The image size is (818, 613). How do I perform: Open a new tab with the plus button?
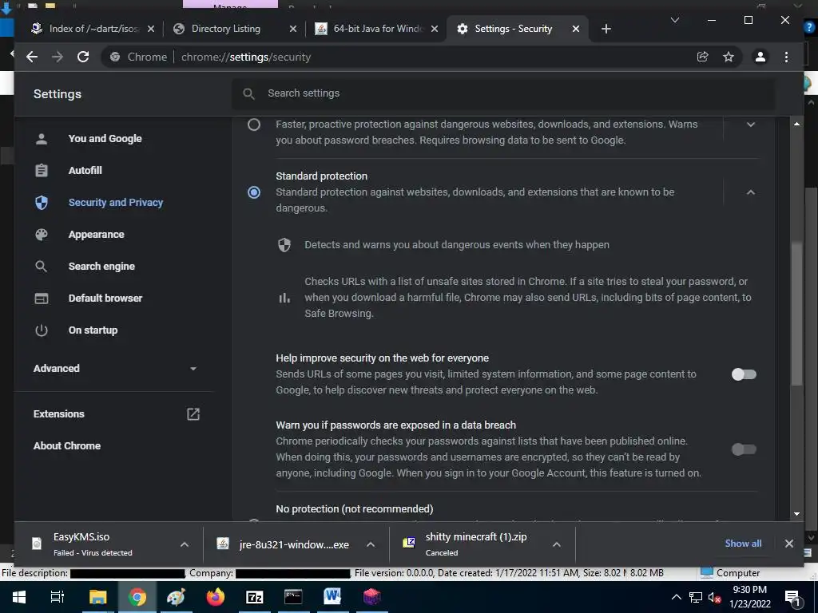coord(606,29)
